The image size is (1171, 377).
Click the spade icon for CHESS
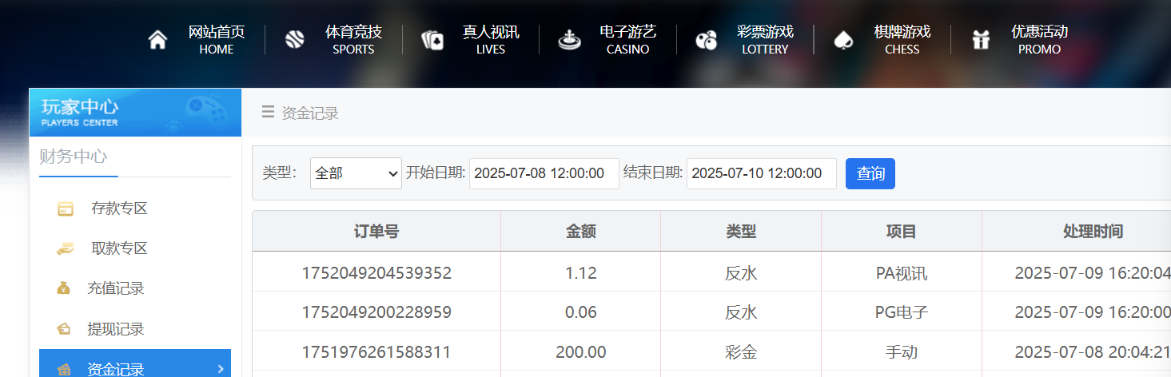tap(843, 40)
